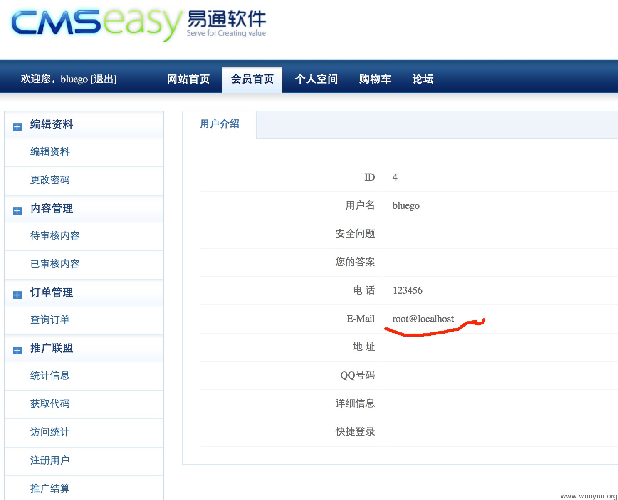Viewport: 618px width, 500px height.
Task: Open 个人空间 from the top navigation
Action: click(x=316, y=79)
